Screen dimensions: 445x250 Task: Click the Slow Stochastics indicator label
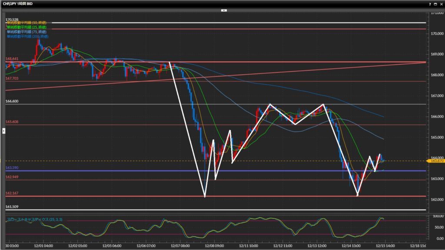34,220
